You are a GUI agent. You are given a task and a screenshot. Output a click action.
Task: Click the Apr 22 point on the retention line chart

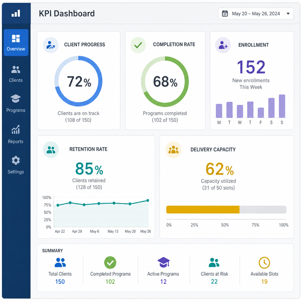tap(58, 205)
